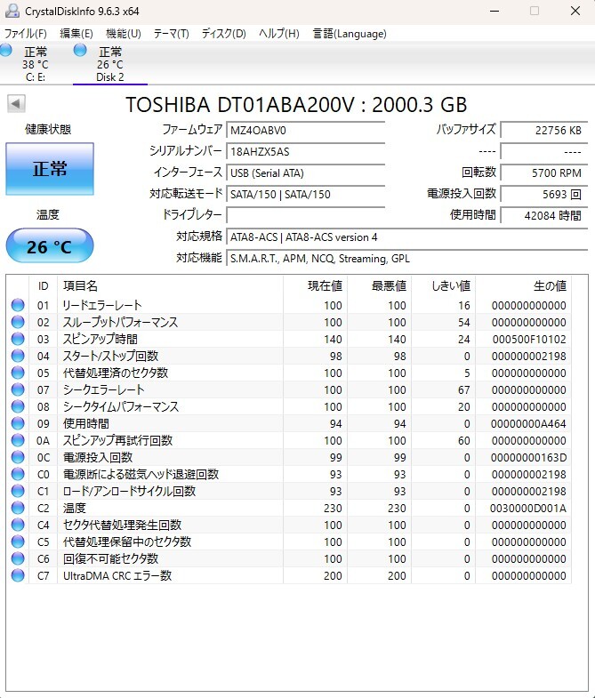This screenshot has width=595, height=698.
Task: Click status orb for UltraDMA CRC エラー数 row
Action: (x=18, y=575)
